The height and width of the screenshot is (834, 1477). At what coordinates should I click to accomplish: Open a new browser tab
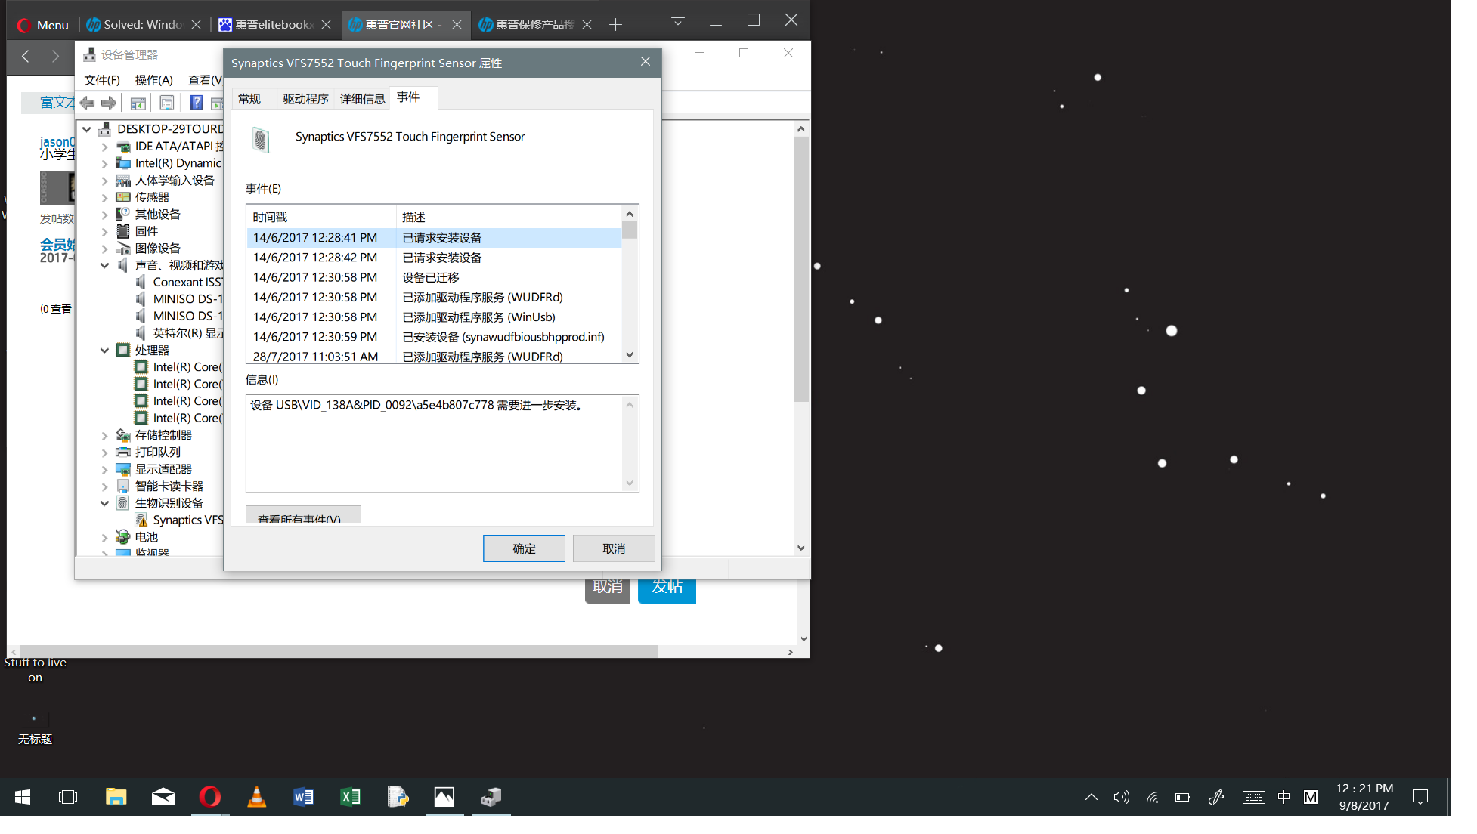pyautogui.click(x=616, y=25)
